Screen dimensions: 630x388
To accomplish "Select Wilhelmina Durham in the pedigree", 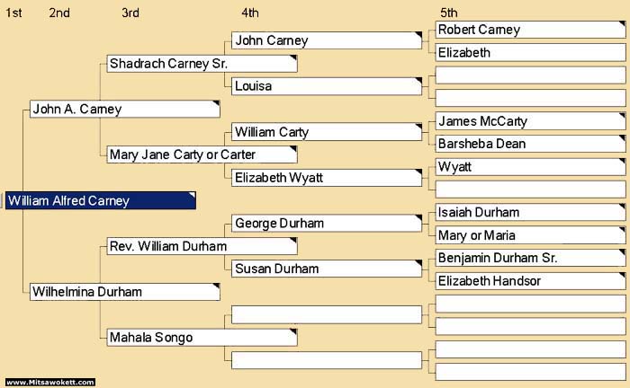I will point(125,292).
